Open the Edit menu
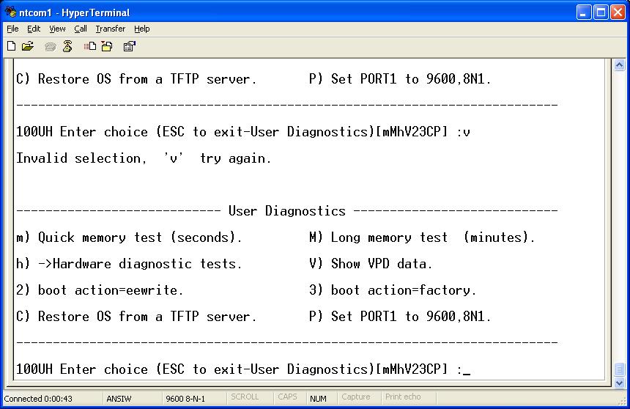630x409 pixels. pos(34,29)
